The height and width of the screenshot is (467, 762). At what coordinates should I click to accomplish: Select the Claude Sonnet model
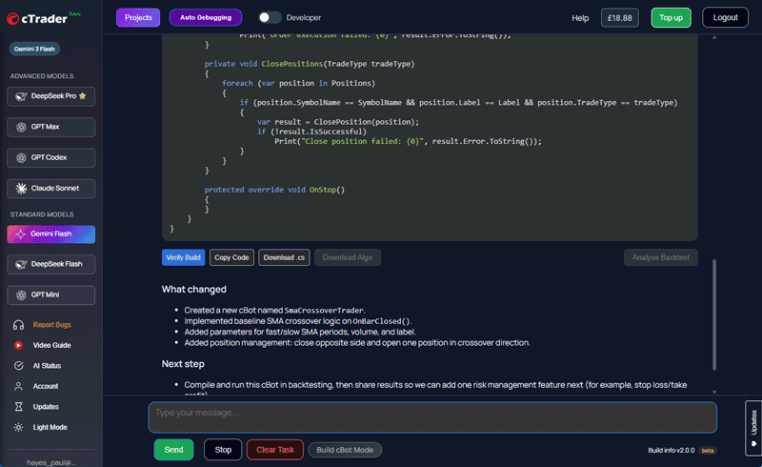[x=51, y=189]
